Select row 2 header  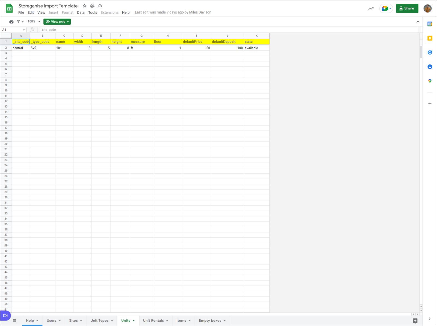coord(6,48)
